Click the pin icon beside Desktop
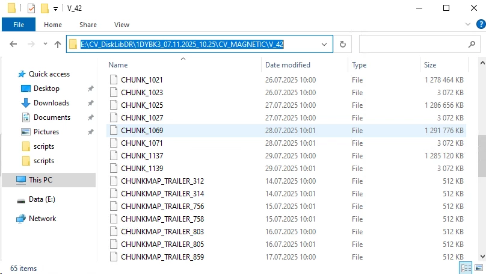 click(90, 89)
